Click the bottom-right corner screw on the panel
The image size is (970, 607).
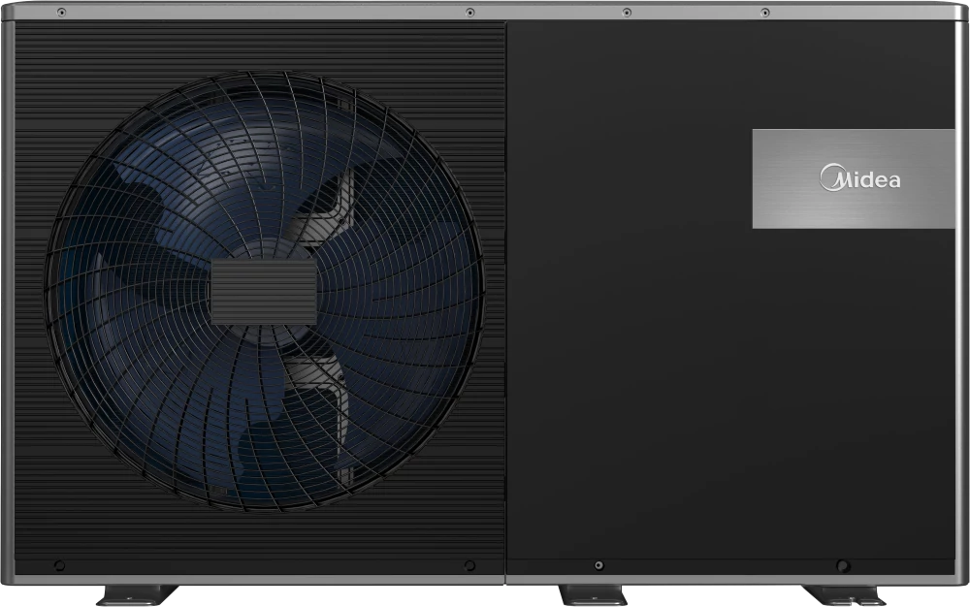[x=842, y=565]
